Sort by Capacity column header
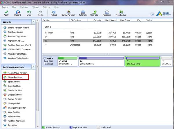 95,20
